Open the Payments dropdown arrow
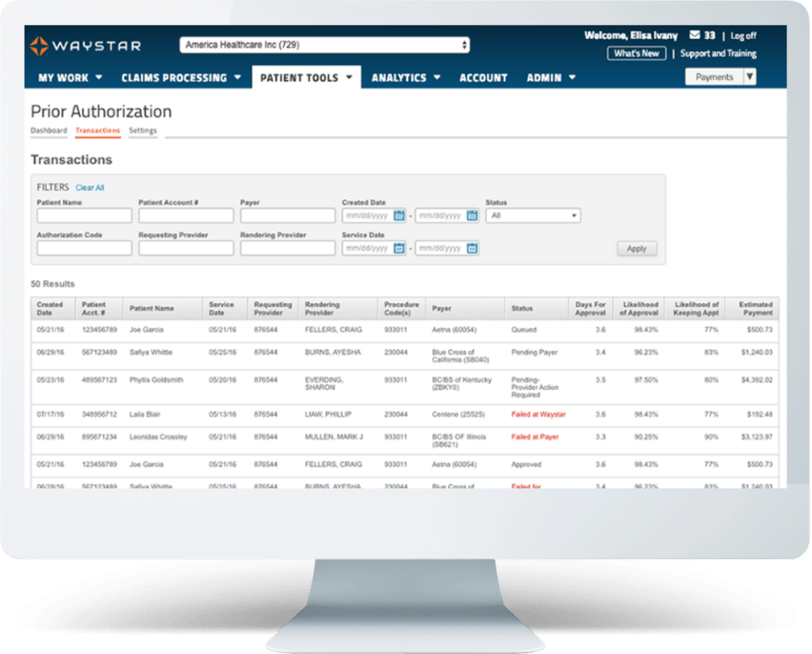812x654 pixels. pyautogui.click(x=750, y=77)
